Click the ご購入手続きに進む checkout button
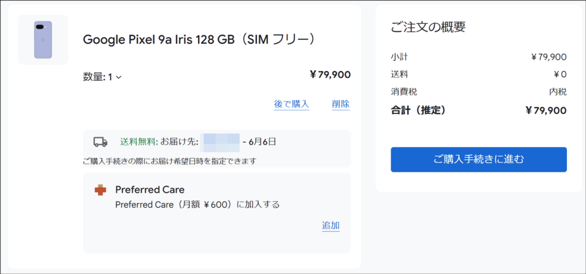The image size is (586, 274). [479, 160]
